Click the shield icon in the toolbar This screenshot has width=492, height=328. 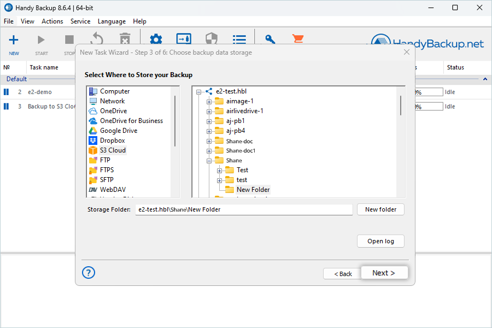click(212, 39)
